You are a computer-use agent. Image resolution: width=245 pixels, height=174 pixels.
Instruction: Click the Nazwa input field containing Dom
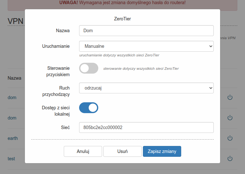coord(146,31)
